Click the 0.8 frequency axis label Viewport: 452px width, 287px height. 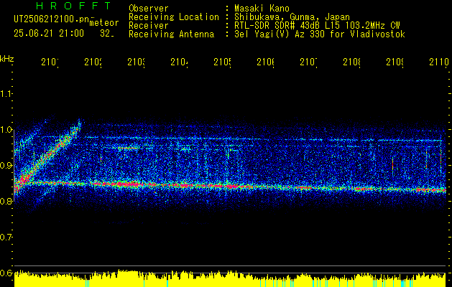[6, 202]
